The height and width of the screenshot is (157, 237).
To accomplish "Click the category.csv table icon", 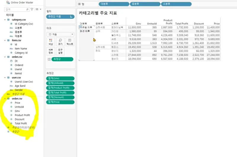I will (x=9, y=20).
